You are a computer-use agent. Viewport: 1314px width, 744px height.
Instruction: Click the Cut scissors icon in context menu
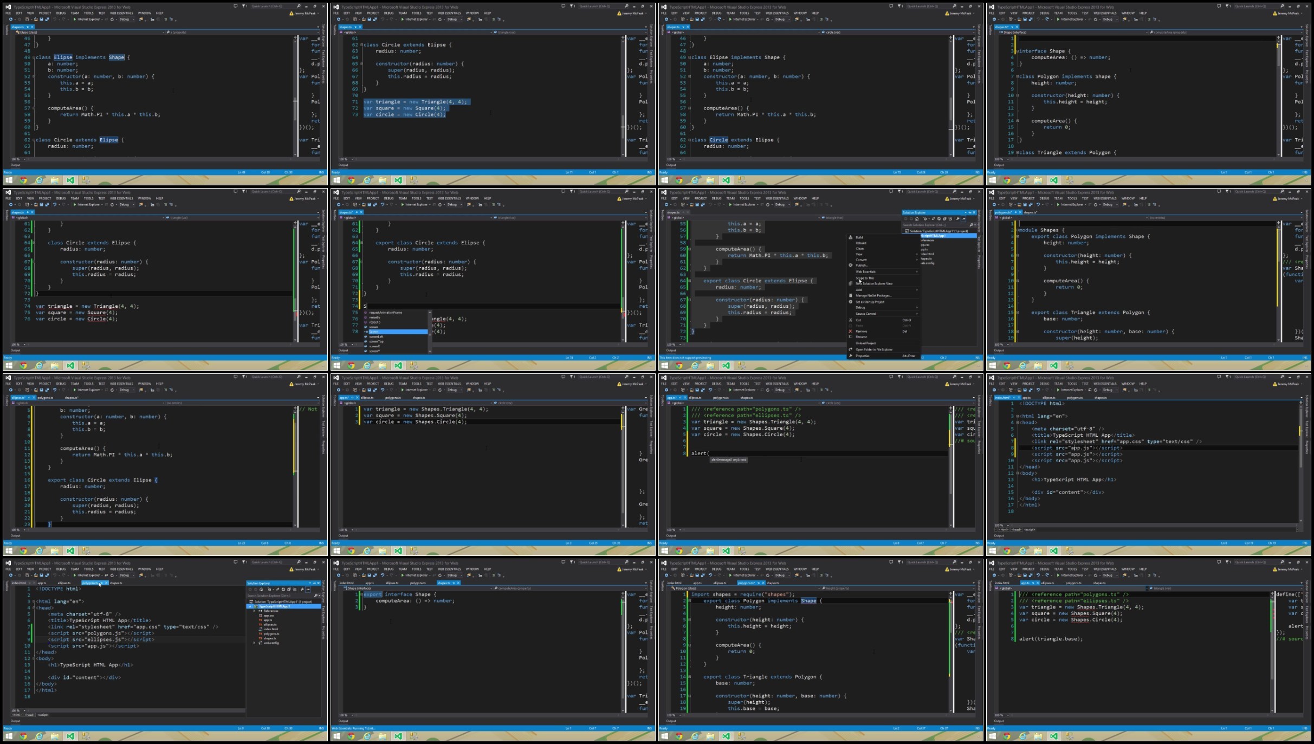[851, 320]
